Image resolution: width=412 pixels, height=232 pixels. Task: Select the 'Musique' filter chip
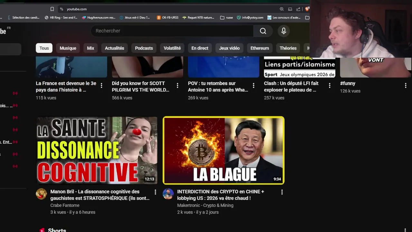[68, 48]
